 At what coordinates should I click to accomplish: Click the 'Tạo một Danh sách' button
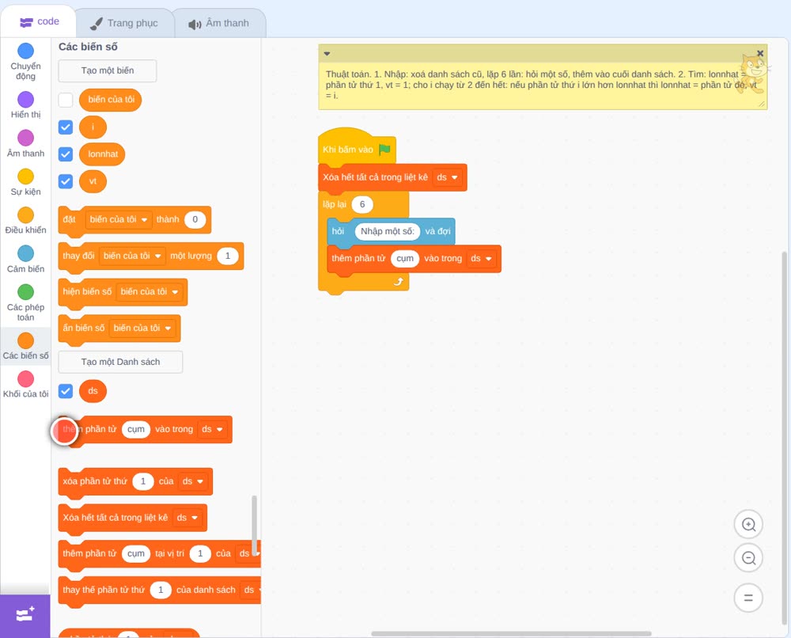(x=120, y=362)
